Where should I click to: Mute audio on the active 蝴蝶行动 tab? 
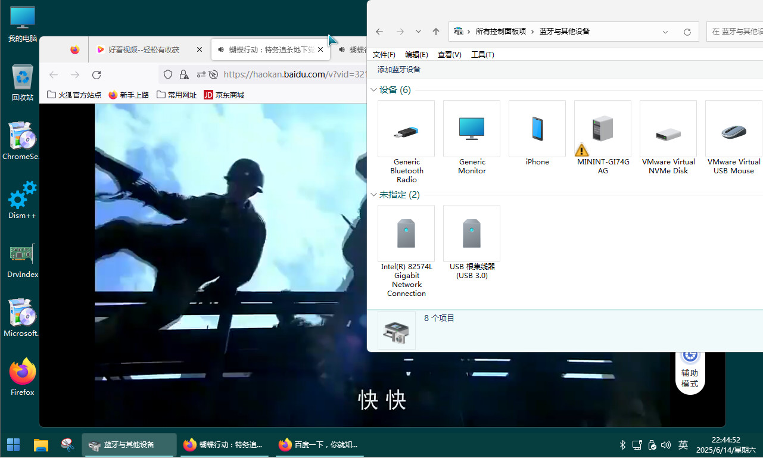point(221,50)
